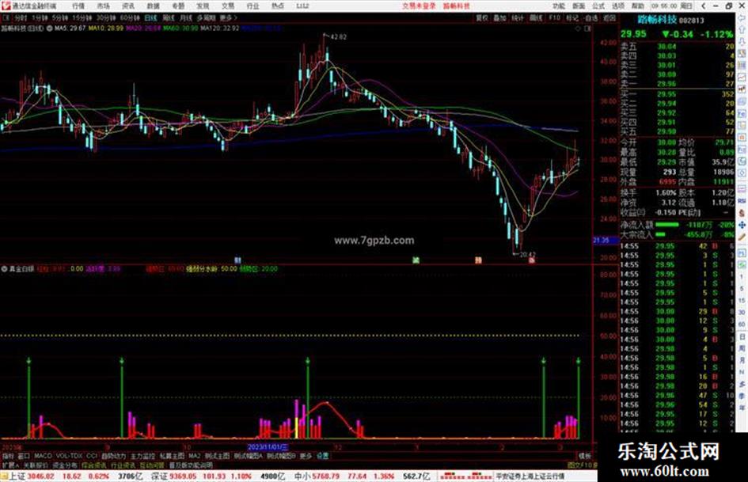This screenshot has height=482, width=748.
Task: Click the left-arrow icon in right sidebar
Action: click(x=742, y=19)
